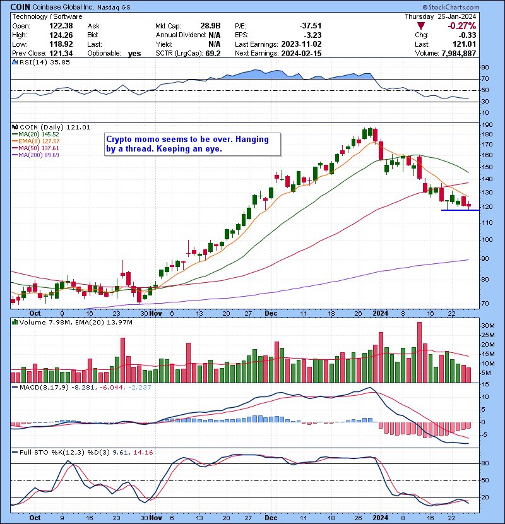Click the 30M label on the volume axis

[x=487, y=326]
